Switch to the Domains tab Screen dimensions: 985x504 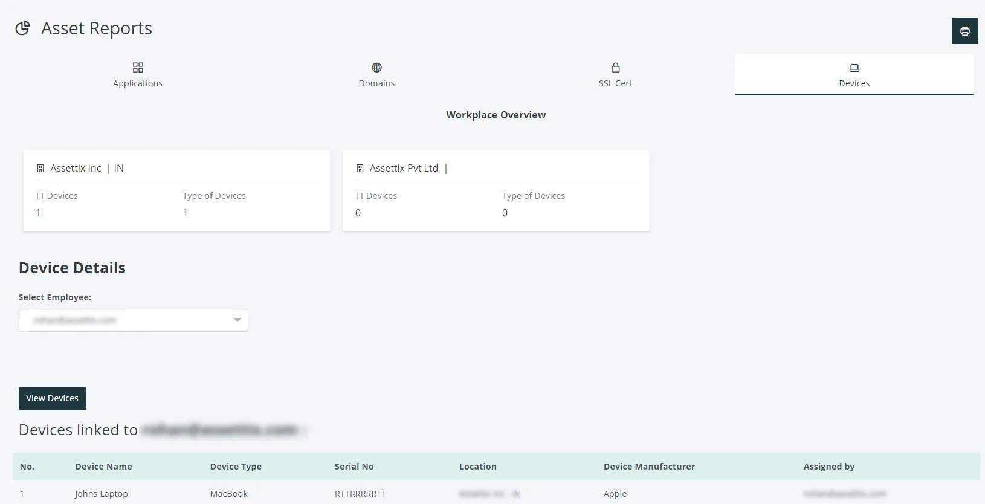tap(376, 75)
